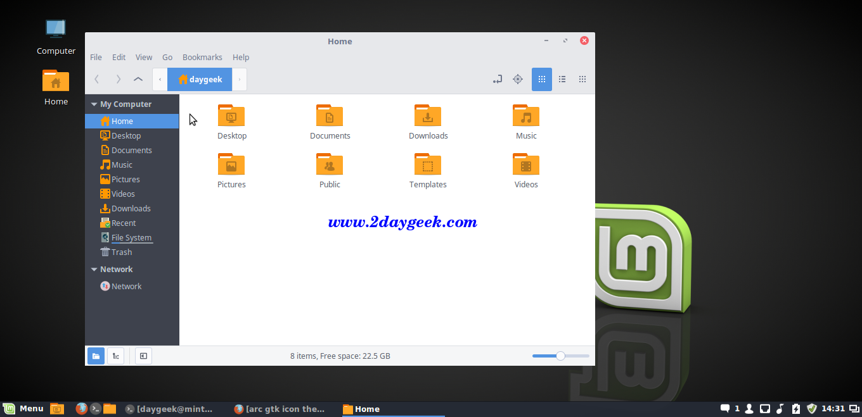Screen dimensions: 862x417
Task: Go back with the left arrow toolbar button
Action: click(96, 79)
